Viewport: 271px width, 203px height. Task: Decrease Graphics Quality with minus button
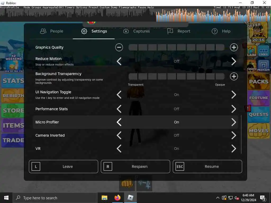[x=119, y=47]
